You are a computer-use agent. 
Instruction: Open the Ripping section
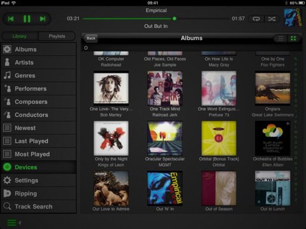38,193
